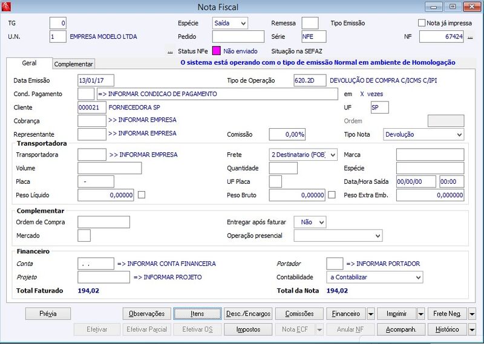Click the Conta financeira input field
Screen dimensions: 484x344
point(96,264)
